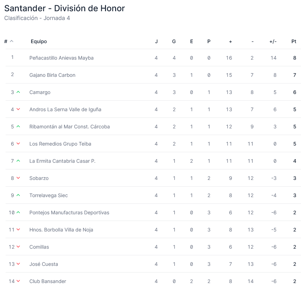Image resolution: width=301 pixels, height=289 pixels.
Task: Click the green up arrow beside Ribamontán al Mar
Action: [18, 127]
